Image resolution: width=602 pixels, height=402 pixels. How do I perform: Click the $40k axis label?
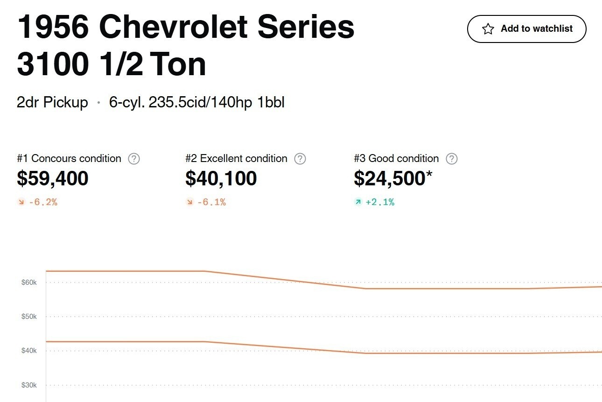pyautogui.click(x=29, y=351)
